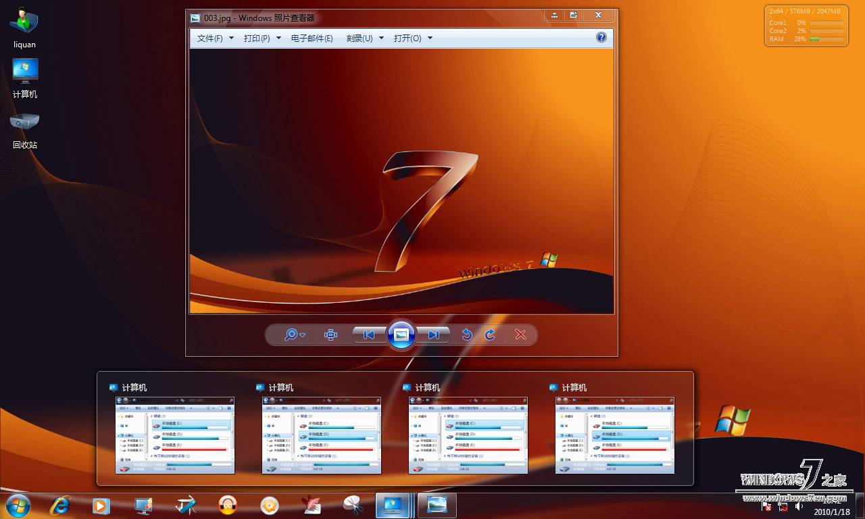Select the liquan desktop icon
865x519 pixels.
coord(24,29)
